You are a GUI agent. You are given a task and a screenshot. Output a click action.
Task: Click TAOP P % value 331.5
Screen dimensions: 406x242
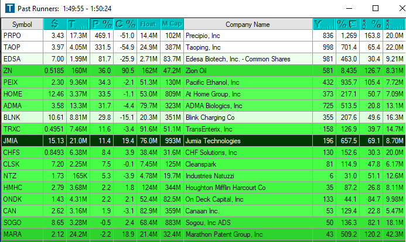coord(103,47)
